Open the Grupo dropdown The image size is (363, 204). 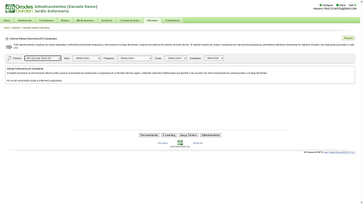click(176, 58)
